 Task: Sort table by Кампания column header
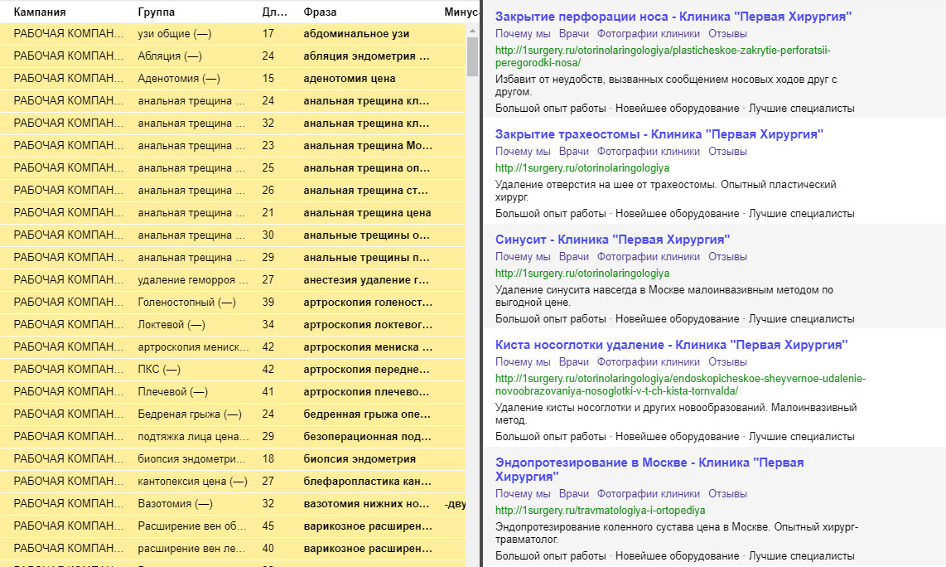40,12
